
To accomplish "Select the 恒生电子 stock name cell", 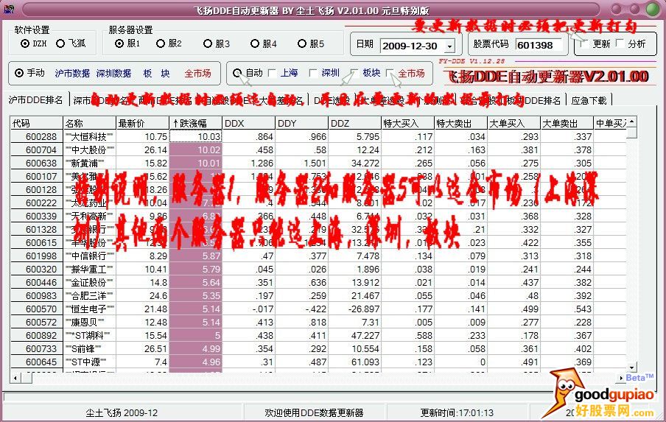I will pos(89,309).
